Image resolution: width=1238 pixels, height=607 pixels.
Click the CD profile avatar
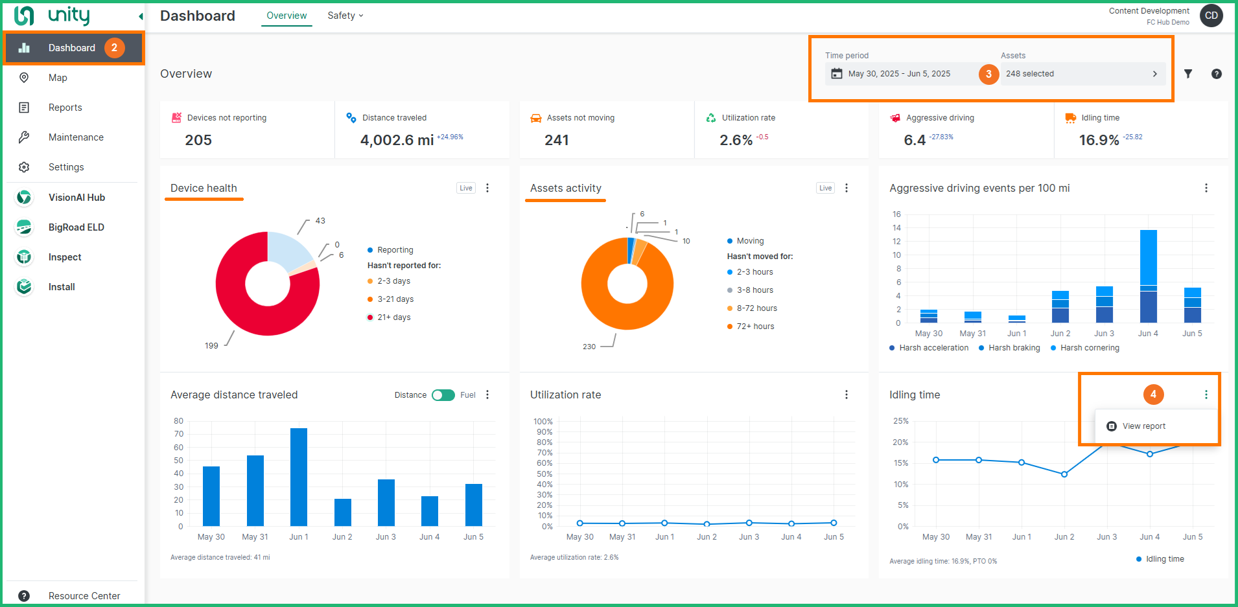(x=1211, y=16)
